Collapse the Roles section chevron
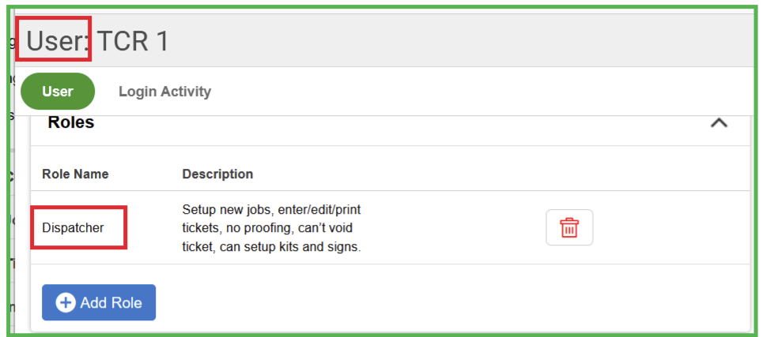This screenshot has height=337, width=774. coord(718,123)
